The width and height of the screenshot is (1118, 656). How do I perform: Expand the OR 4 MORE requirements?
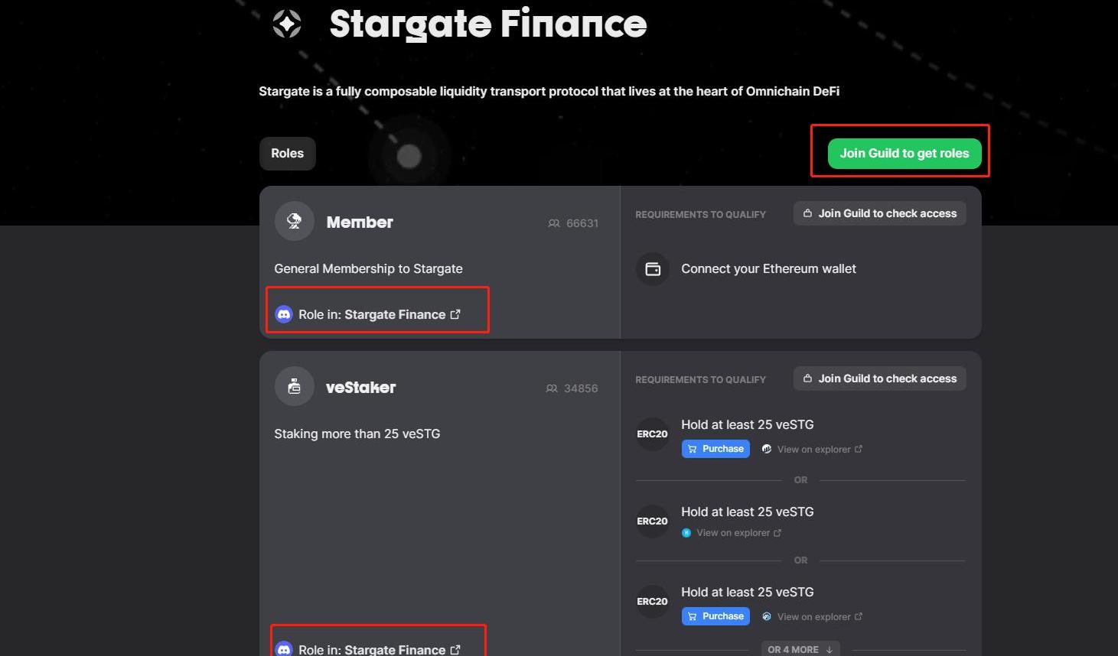tap(800, 649)
